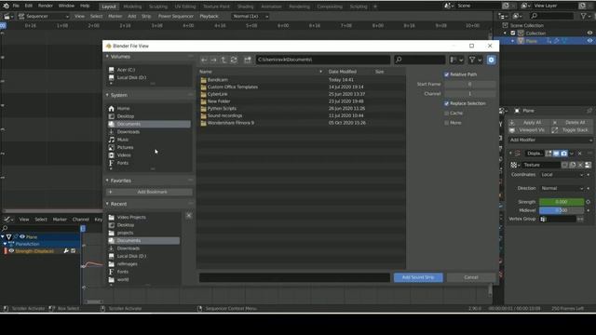The height and width of the screenshot is (335, 596).
Task: Create a new directory in file browser
Action: (x=248, y=60)
